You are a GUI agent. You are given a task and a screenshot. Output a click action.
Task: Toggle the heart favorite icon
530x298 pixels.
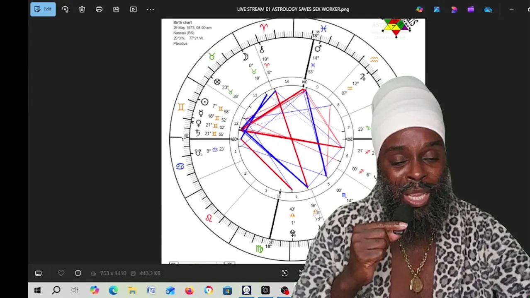61,273
